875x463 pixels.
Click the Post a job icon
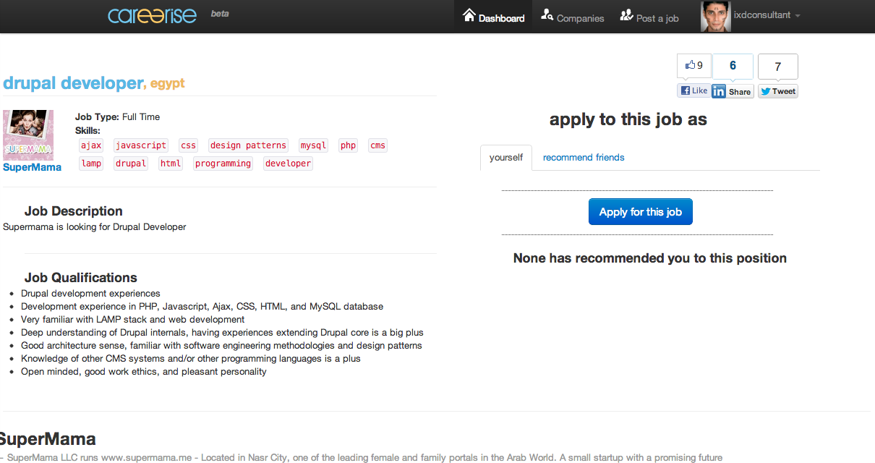pyautogui.click(x=626, y=15)
